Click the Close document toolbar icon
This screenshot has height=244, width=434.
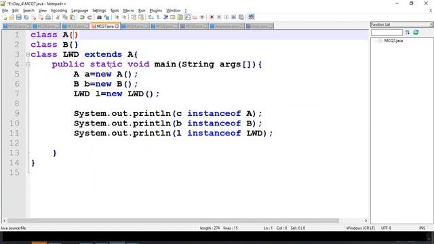tap(33, 17)
